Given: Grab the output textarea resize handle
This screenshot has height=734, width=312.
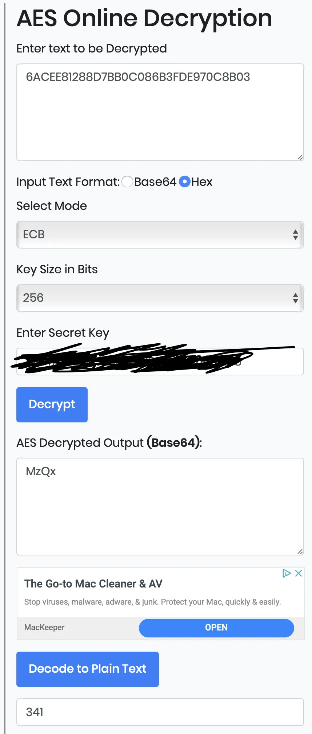Looking at the screenshot, I should click(300, 551).
